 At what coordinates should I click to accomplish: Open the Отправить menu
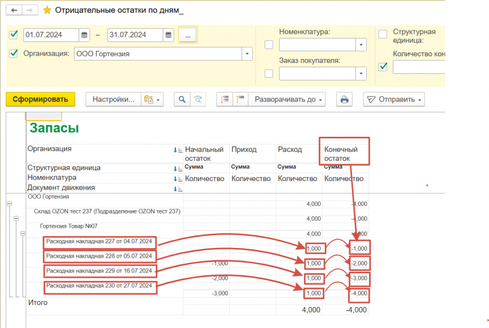coord(394,100)
